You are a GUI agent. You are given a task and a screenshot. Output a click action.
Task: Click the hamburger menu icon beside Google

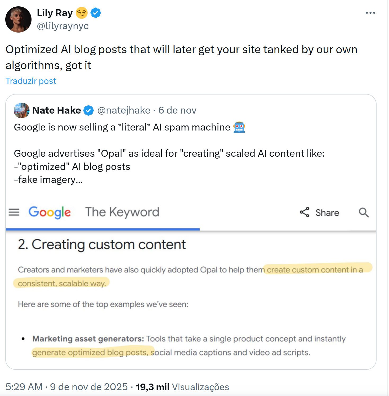click(14, 212)
